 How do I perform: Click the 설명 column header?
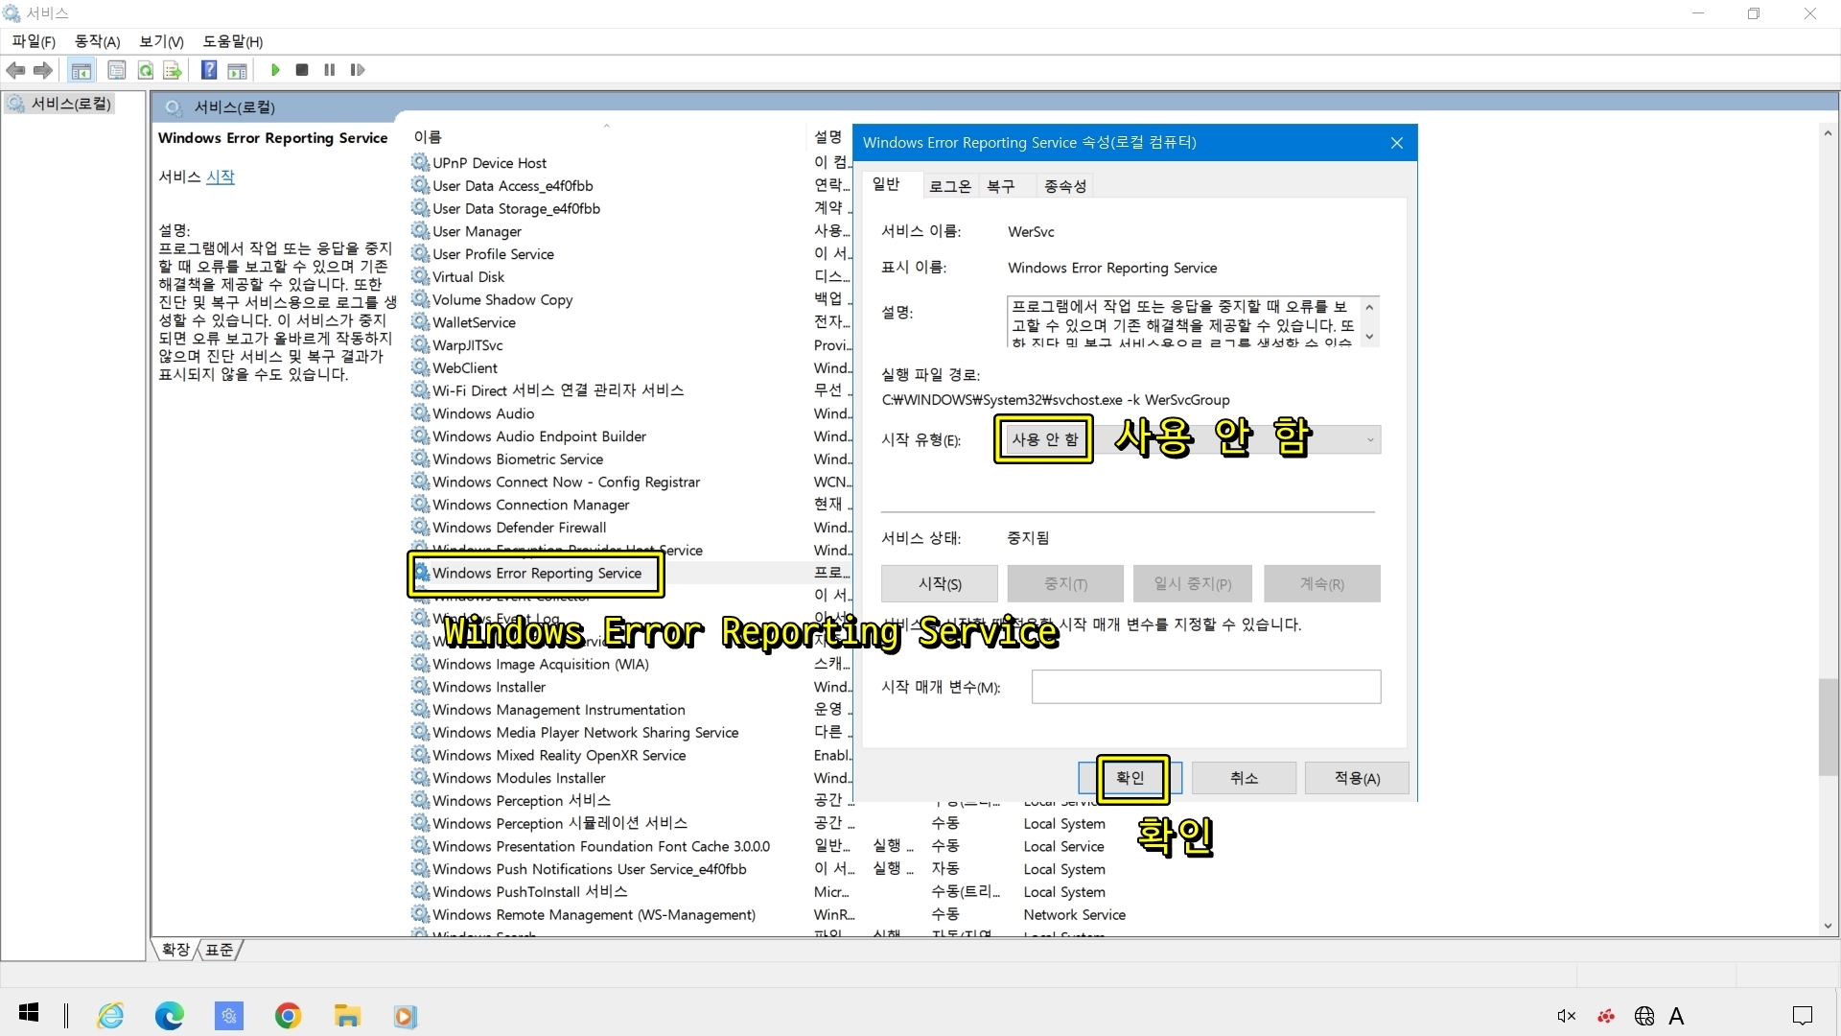click(829, 137)
